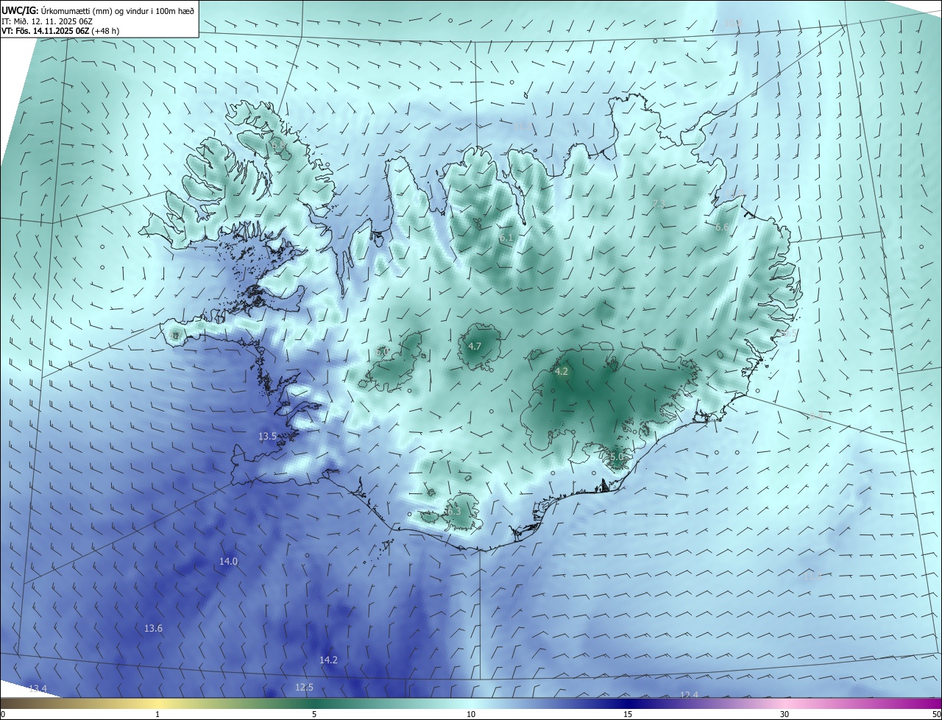The height and width of the screenshot is (720, 942).
Task: Click the 13.6 value label on the map
Action: [153, 629]
